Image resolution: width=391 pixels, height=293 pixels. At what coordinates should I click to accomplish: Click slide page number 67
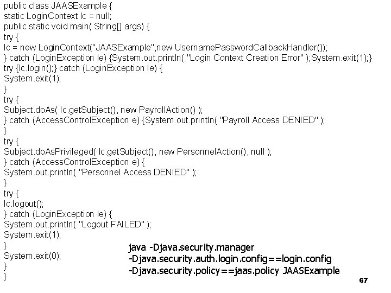click(363, 281)
